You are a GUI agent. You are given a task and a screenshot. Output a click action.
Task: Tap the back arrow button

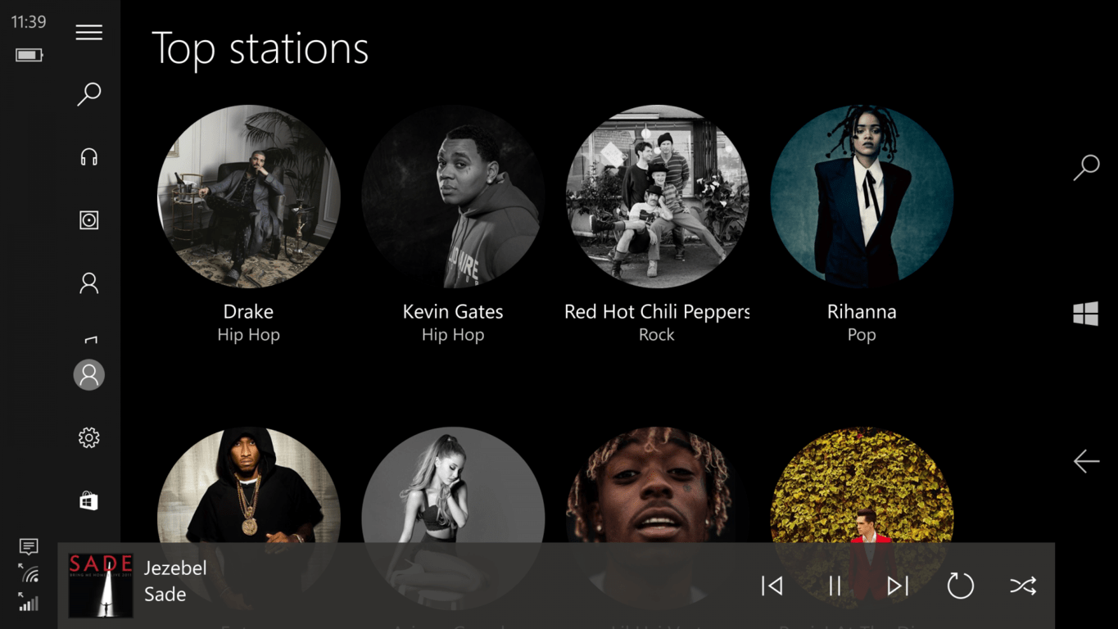click(x=1086, y=461)
